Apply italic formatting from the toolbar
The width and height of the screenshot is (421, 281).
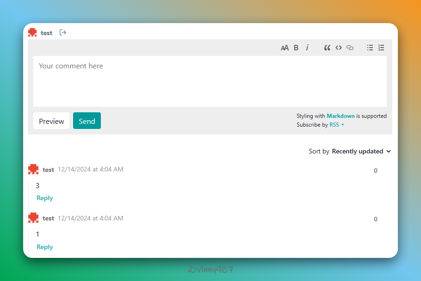[x=307, y=48]
